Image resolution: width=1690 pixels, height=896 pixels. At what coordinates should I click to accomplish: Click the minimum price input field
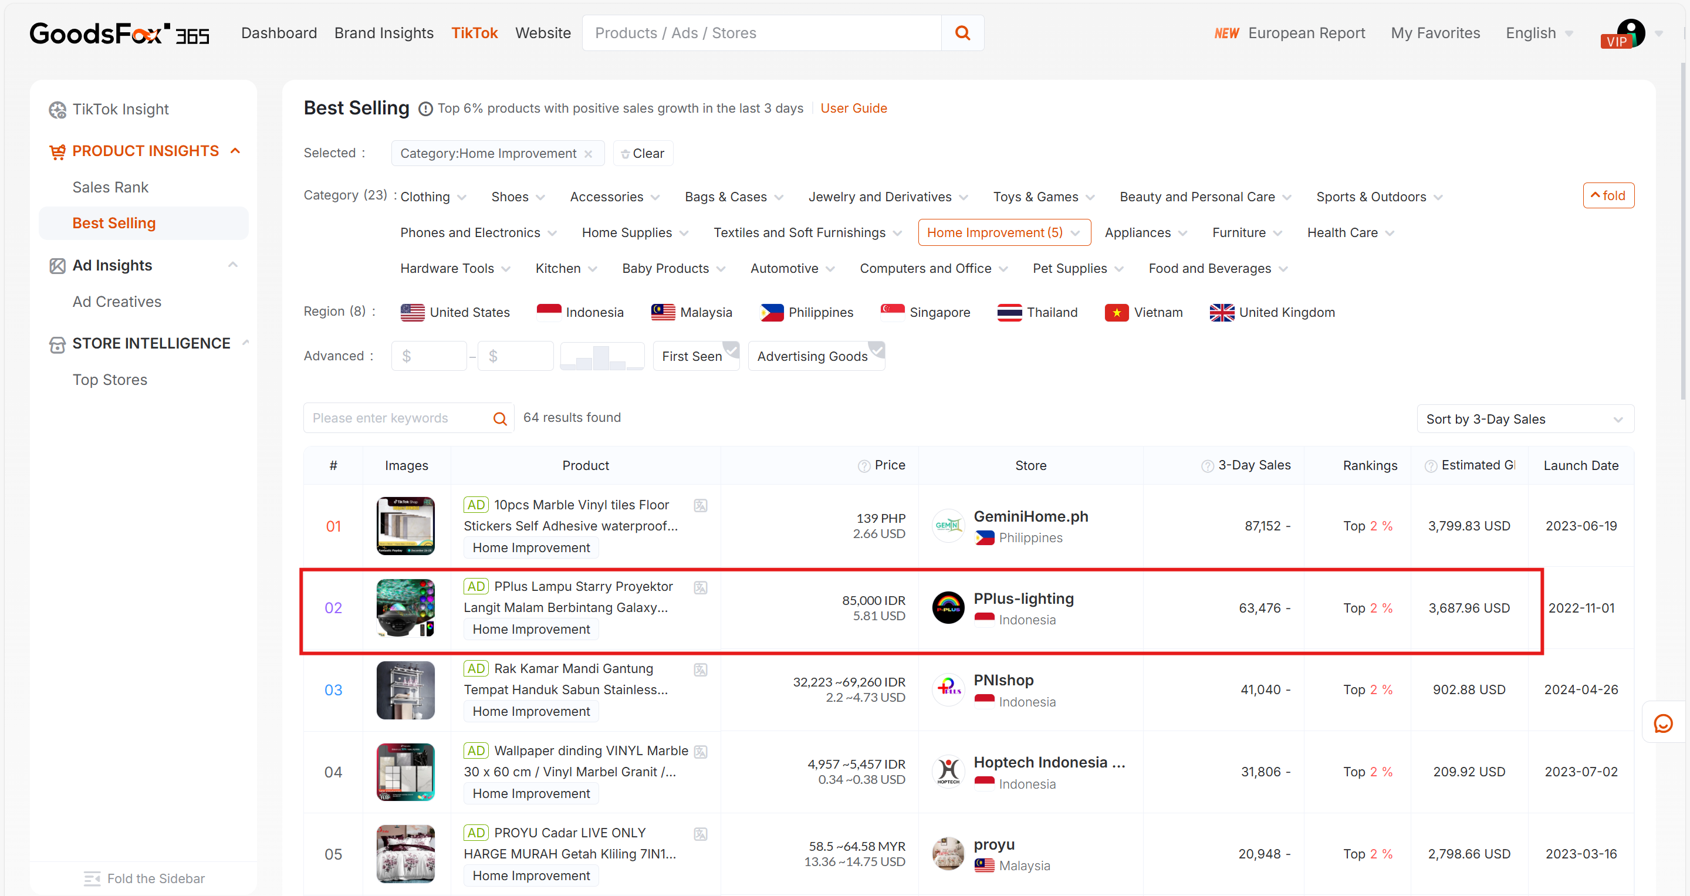[x=429, y=356]
